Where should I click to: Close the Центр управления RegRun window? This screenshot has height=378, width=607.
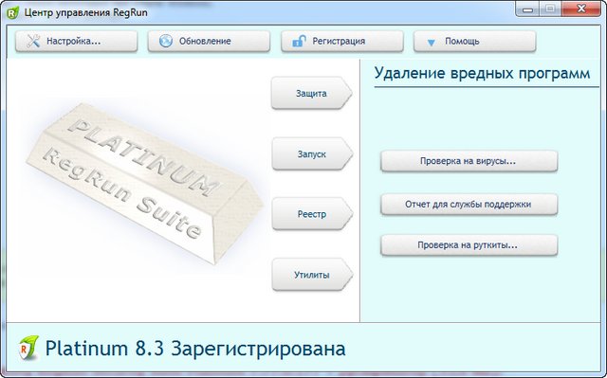pyautogui.click(x=580, y=9)
